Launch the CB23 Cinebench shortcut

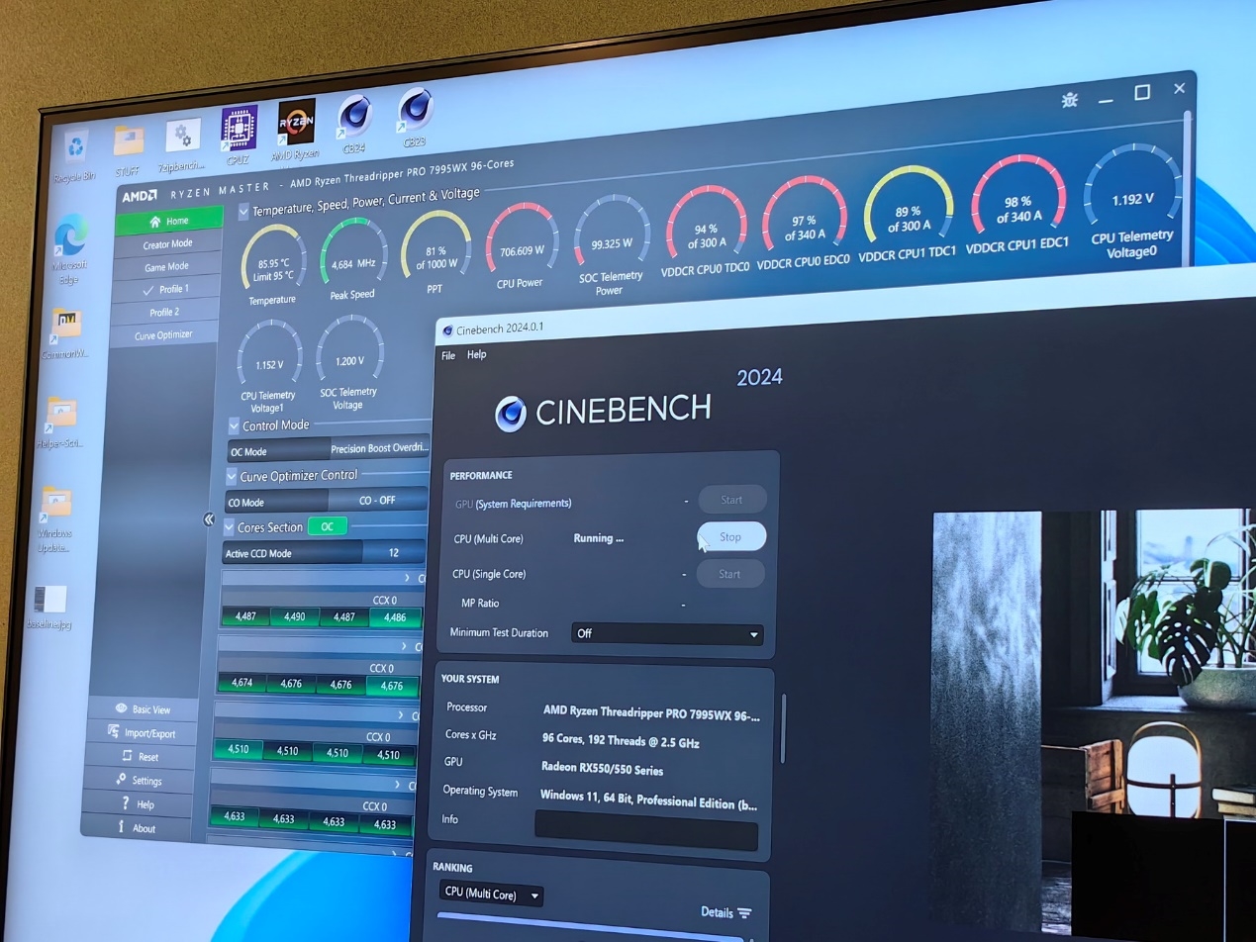pyautogui.click(x=416, y=116)
